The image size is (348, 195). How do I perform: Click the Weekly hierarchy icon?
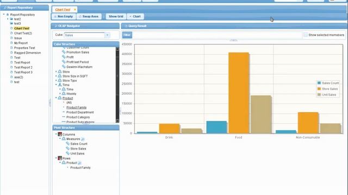coord(64,94)
